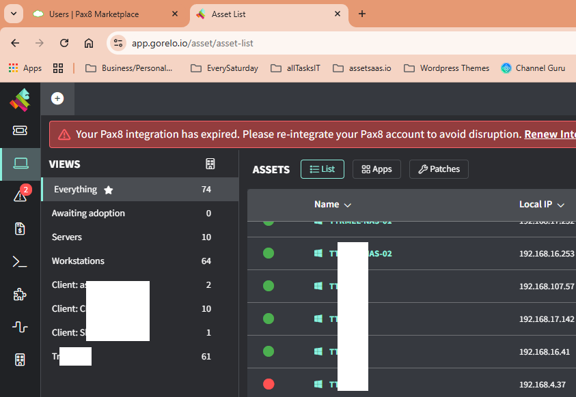Select the Servers view
Viewport: 576px width, 397px height.
67,237
